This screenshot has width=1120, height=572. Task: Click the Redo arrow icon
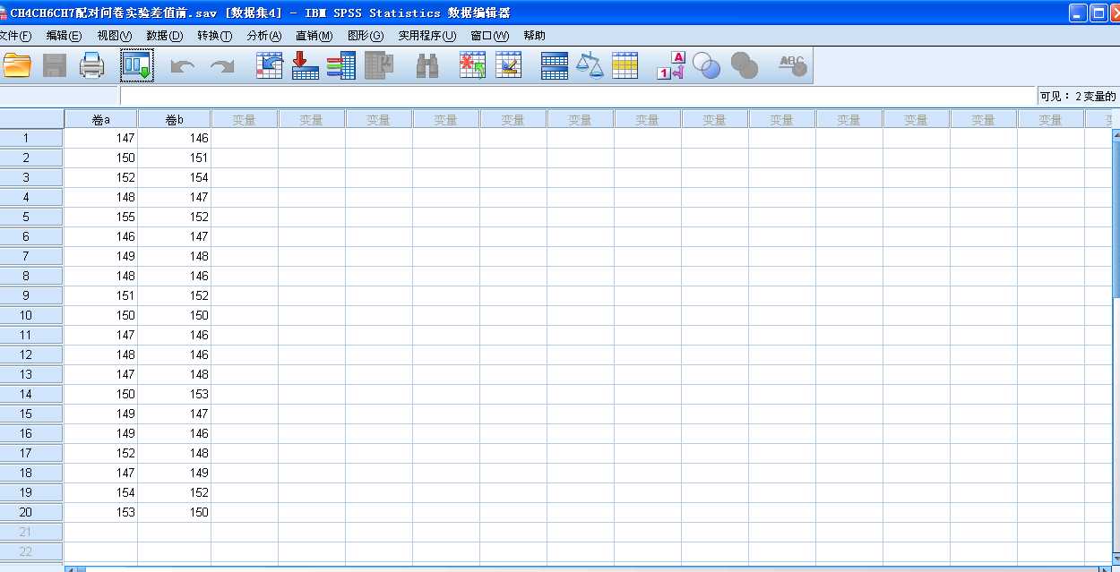[222, 66]
